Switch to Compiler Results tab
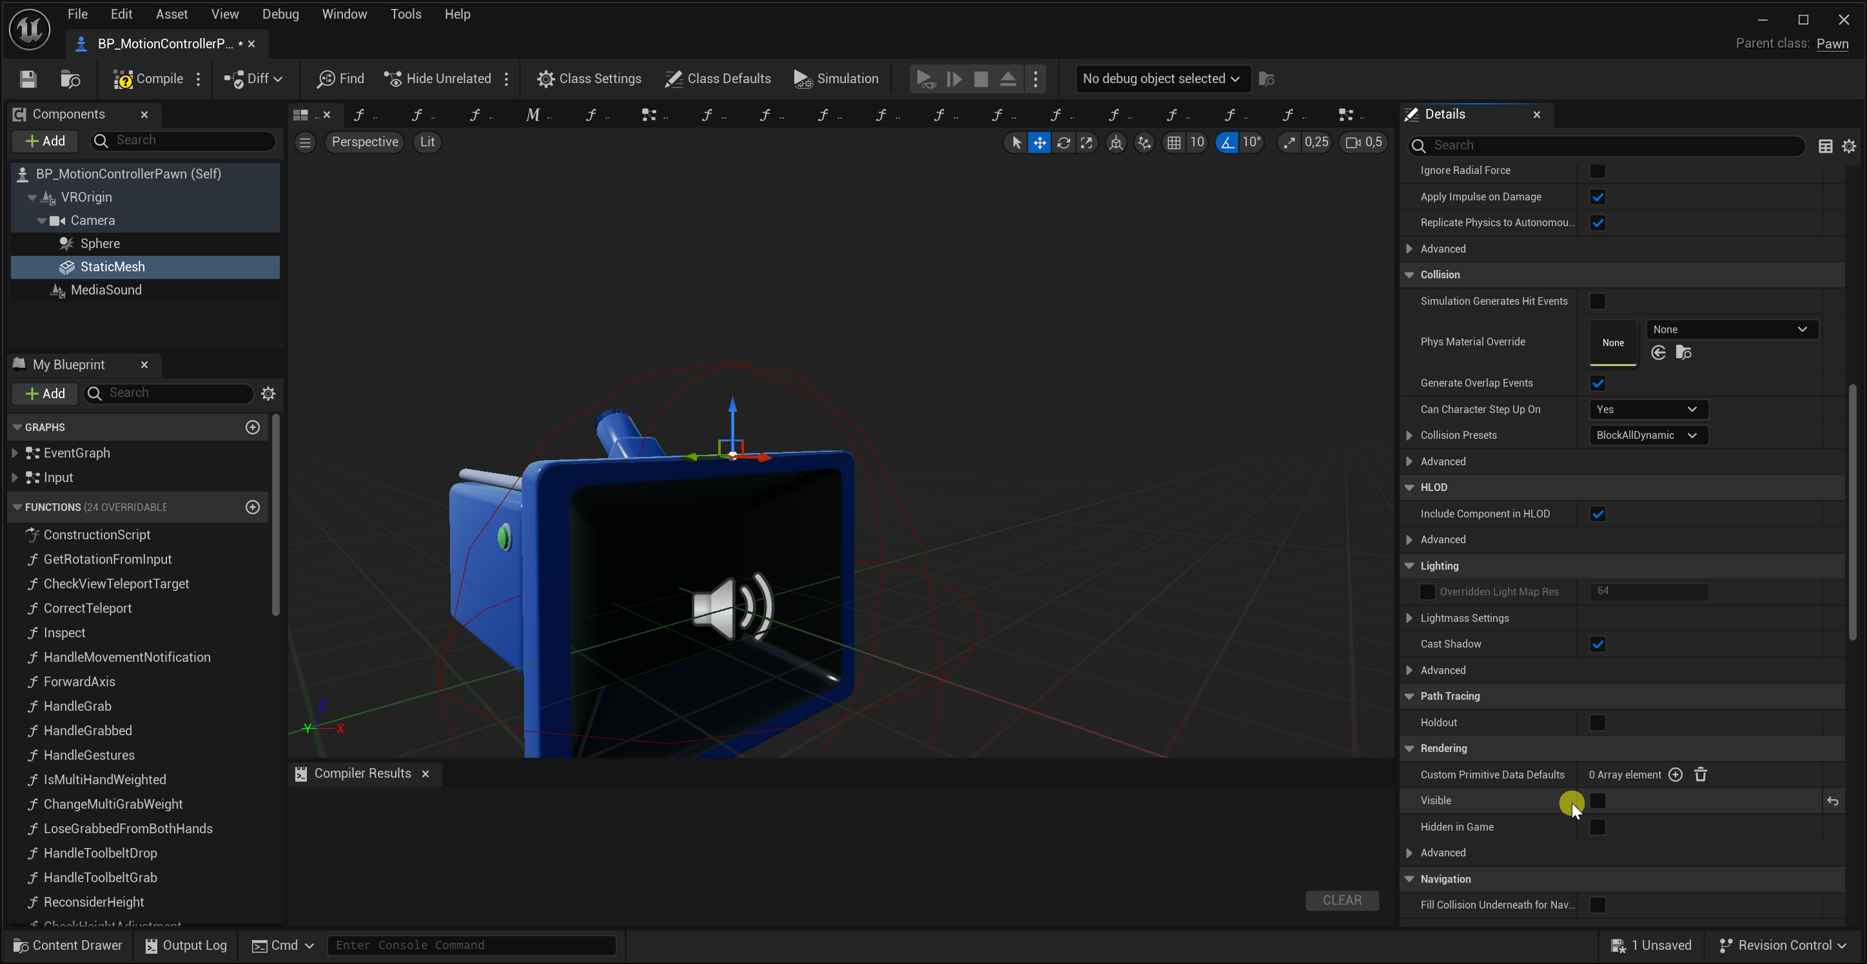Screen dimensions: 1867x964 point(362,773)
